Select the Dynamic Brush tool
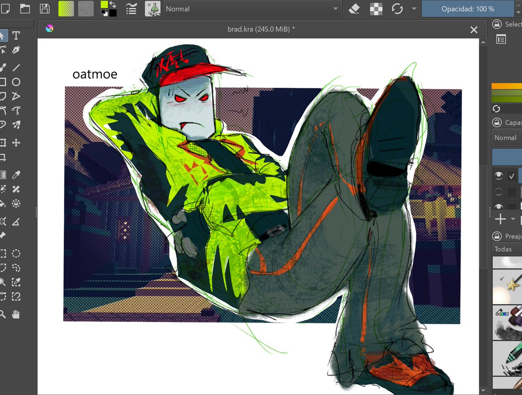The width and height of the screenshot is (522, 395). (x=2, y=125)
